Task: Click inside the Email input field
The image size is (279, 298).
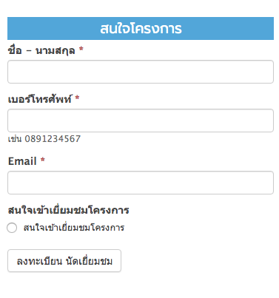Action: (x=141, y=183)
